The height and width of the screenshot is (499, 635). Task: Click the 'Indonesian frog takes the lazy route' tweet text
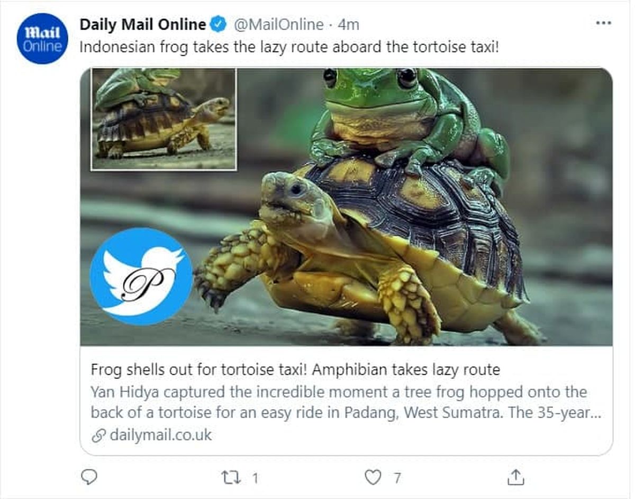tap(289, 47)
